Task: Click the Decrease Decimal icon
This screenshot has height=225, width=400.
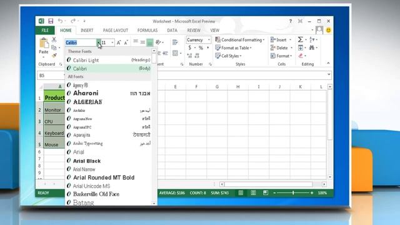Action: pyautogui.click(x=197, y=56)
